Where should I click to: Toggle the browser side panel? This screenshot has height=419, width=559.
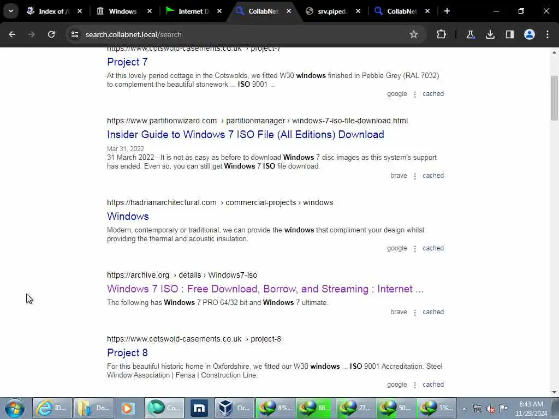click(510, 34)
